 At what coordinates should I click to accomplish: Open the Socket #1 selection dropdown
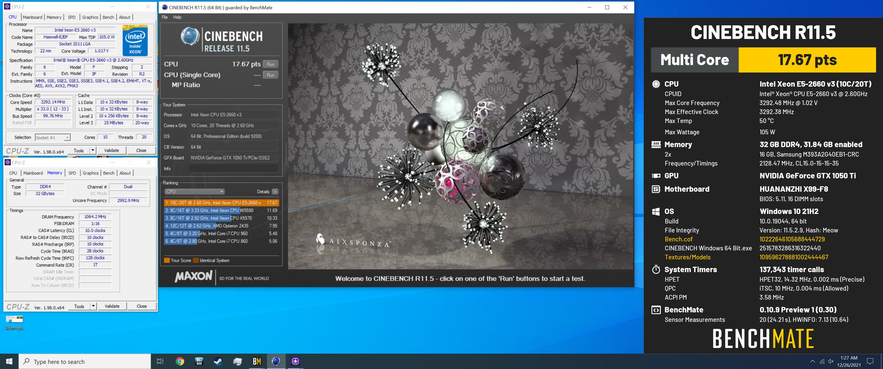tap(52, 138)
